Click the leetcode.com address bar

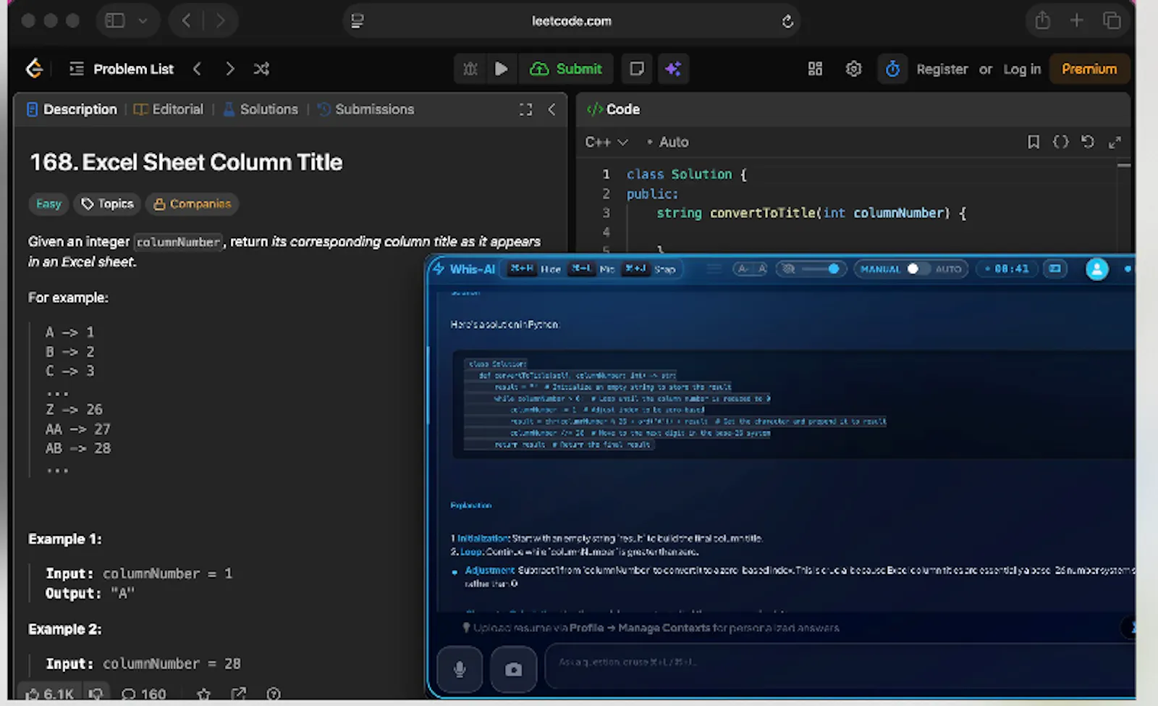(571, 21)
